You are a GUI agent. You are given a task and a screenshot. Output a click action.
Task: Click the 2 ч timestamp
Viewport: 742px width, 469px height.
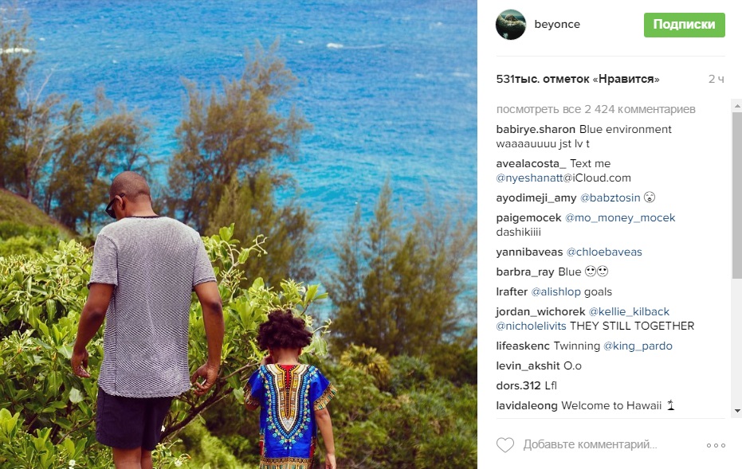pos(716,79)
